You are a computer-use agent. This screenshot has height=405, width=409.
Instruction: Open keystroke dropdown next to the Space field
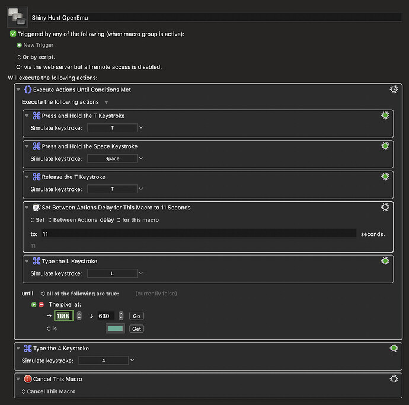141,158
